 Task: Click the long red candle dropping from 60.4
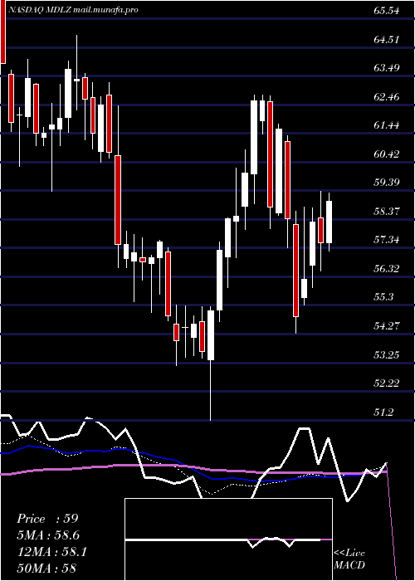point(118,200)
